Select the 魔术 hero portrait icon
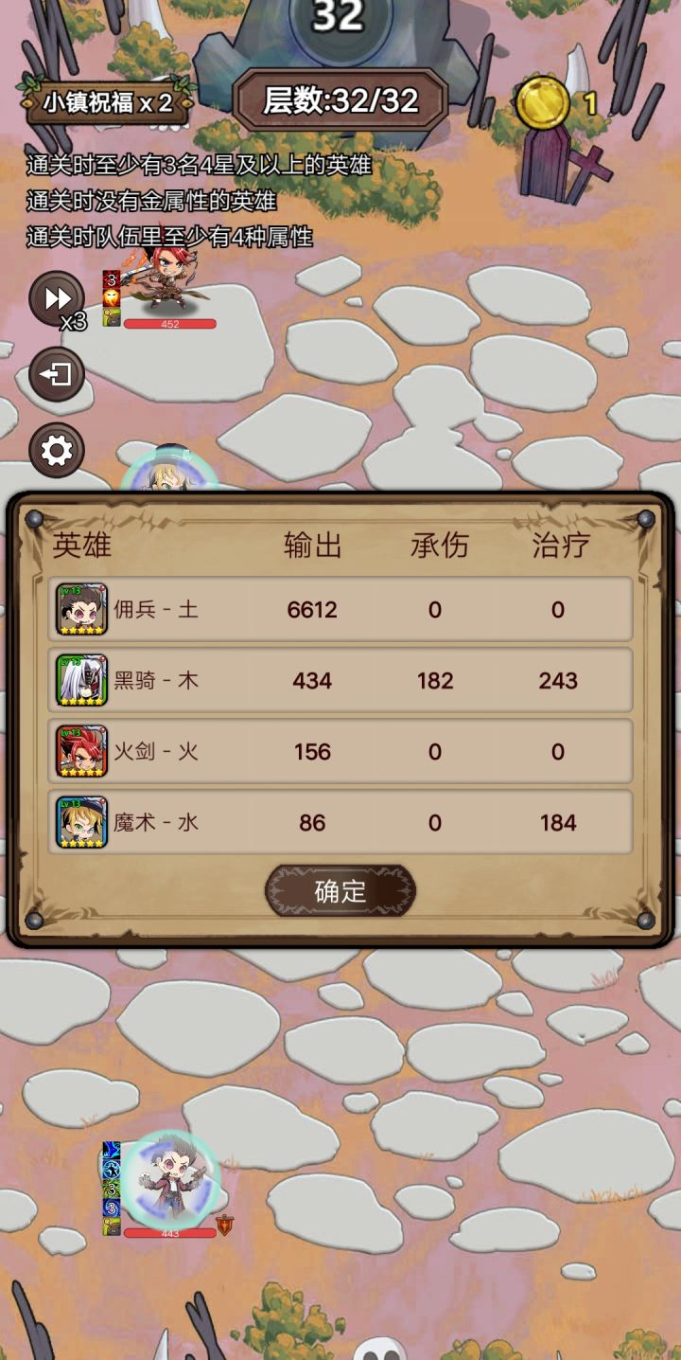This screenshot has width=681, height=1360. [x=82, y=822]
